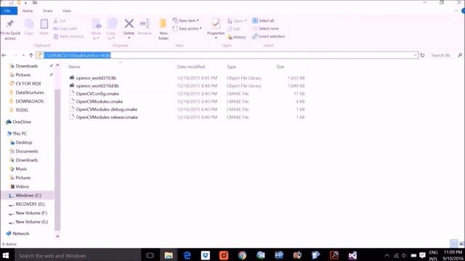465x261 pixels.
Task: Sort by Name column header
Action: (74, 67)
